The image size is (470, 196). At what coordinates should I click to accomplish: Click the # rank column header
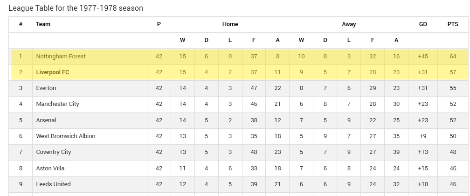[x=21, y=24]
